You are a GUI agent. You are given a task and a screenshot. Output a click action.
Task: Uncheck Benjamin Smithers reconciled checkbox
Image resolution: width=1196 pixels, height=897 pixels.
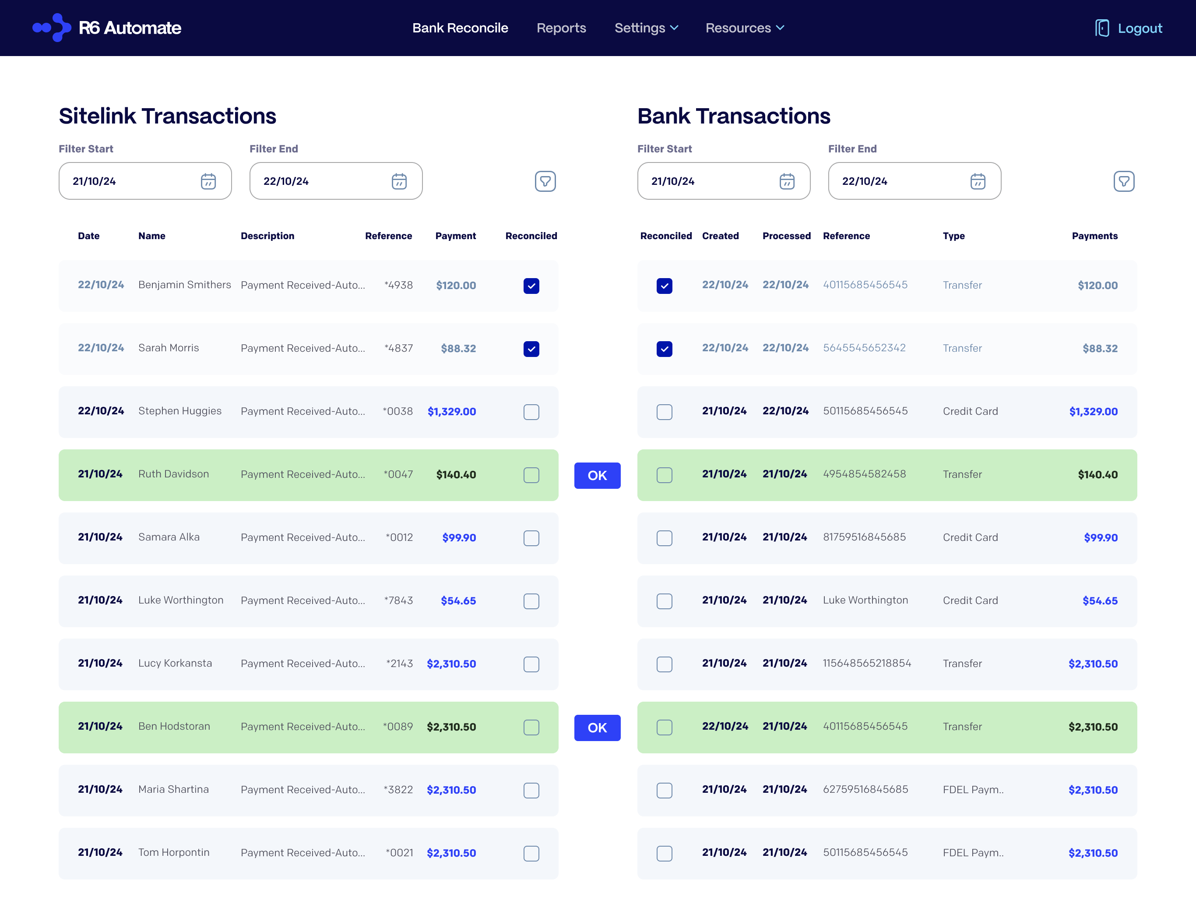pos(531,286)
